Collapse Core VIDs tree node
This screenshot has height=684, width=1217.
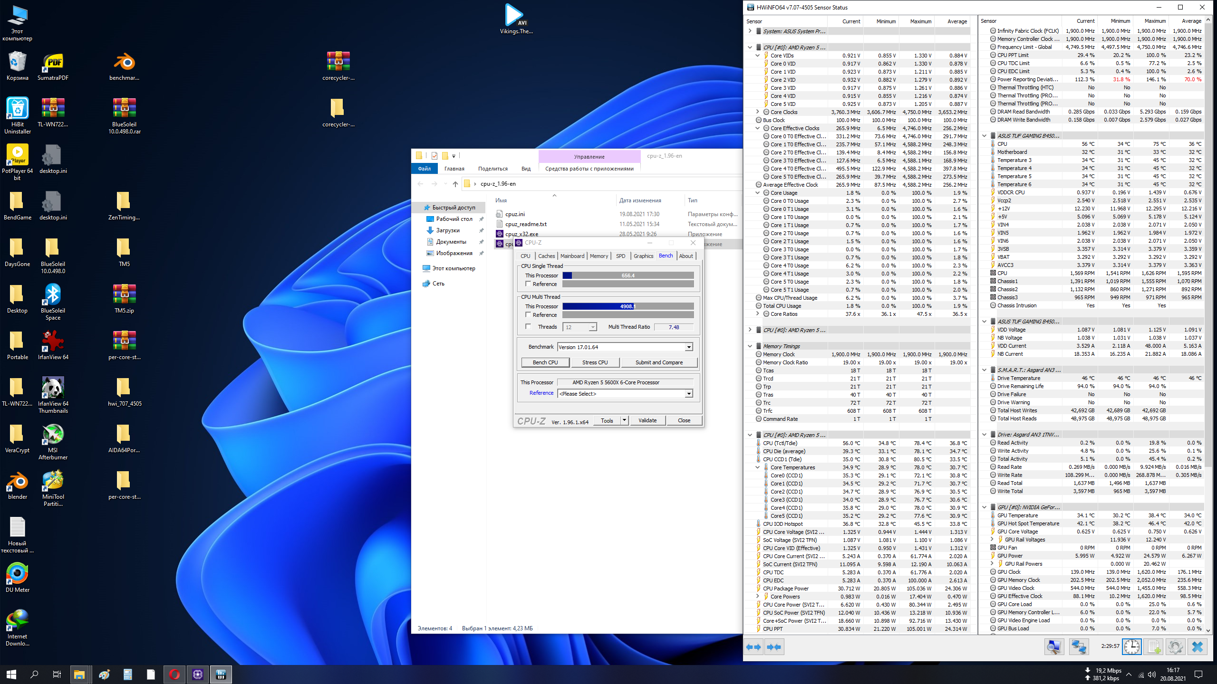[758, 56]
